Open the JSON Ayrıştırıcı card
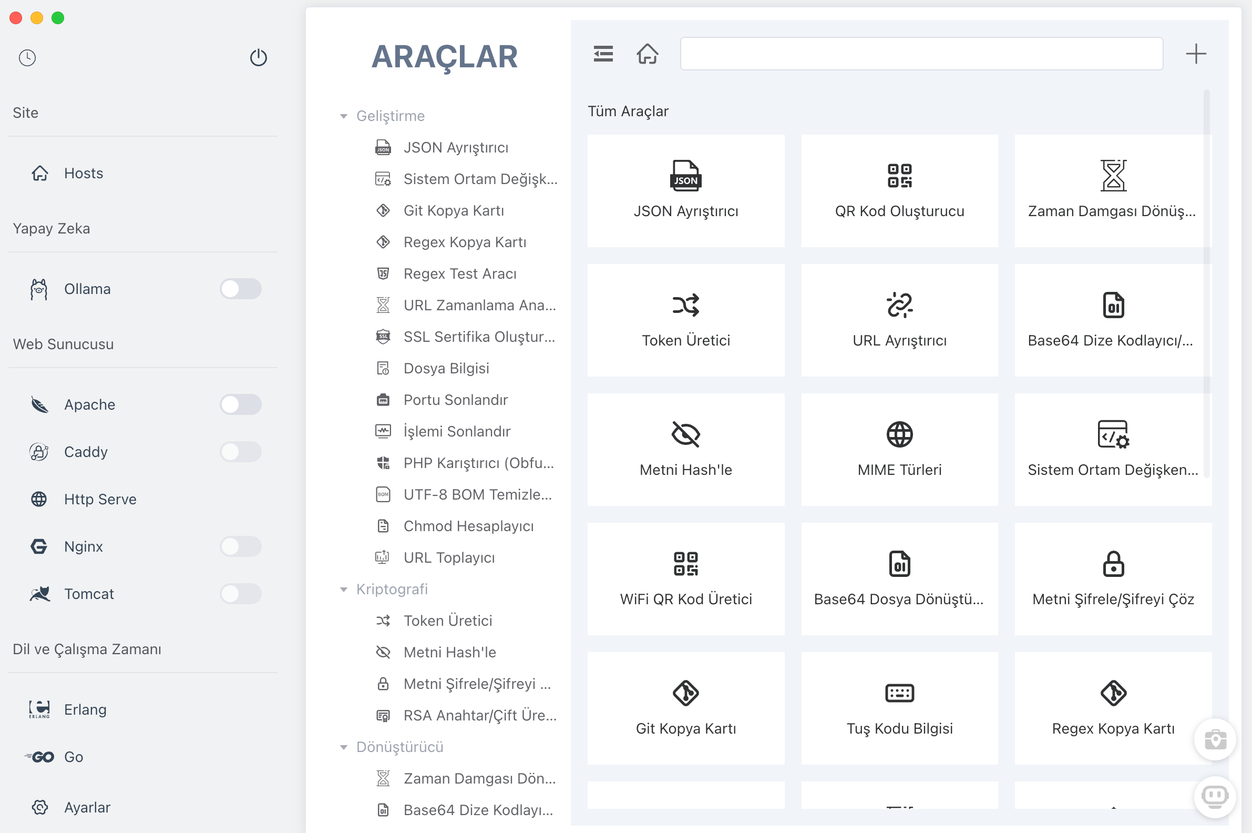 tap(685, 191)
